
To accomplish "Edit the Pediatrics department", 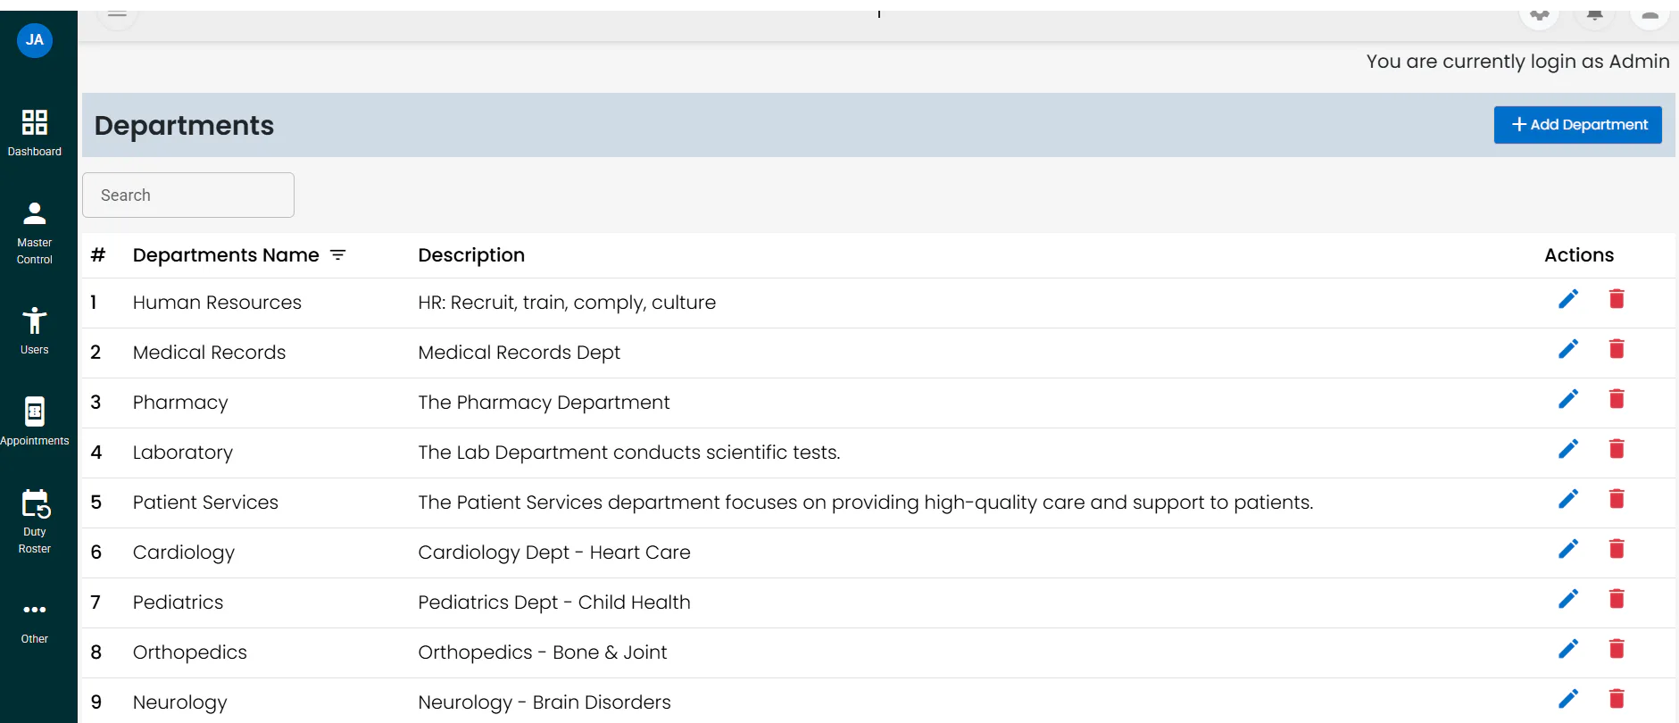I will [1568, 599].
